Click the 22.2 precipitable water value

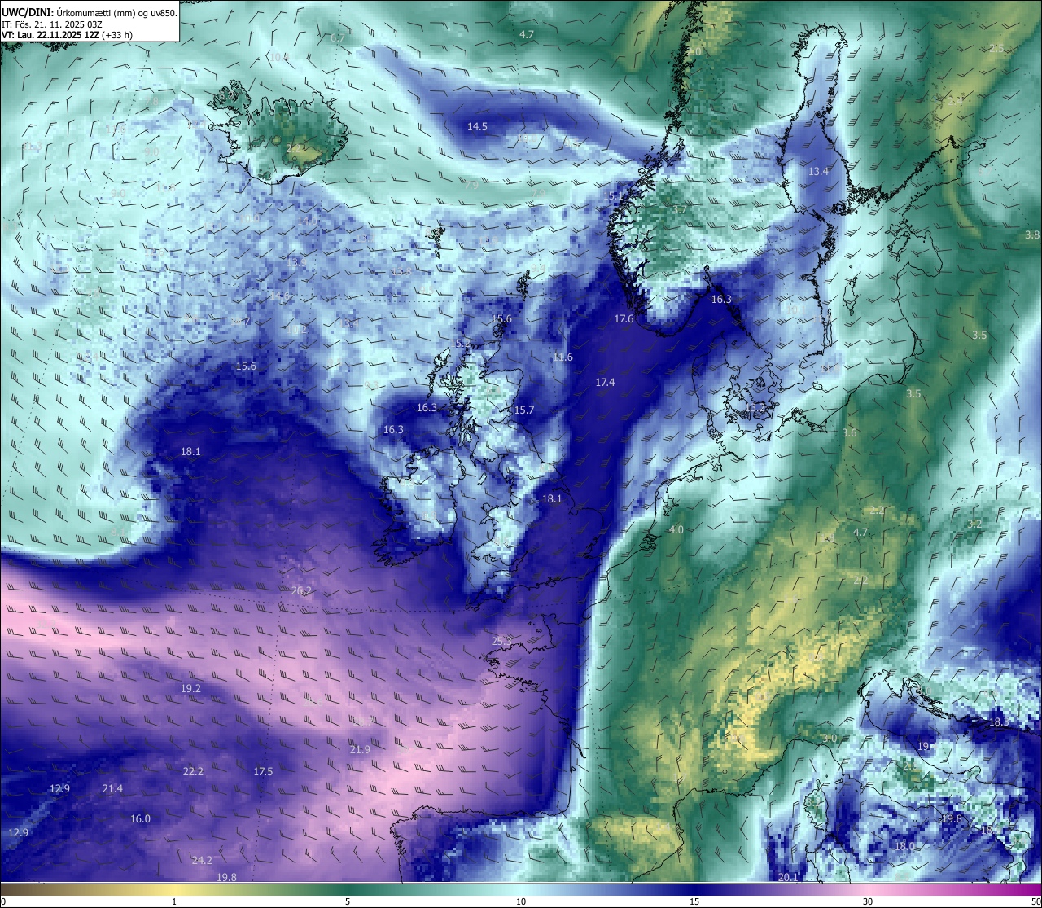[193, 771]
